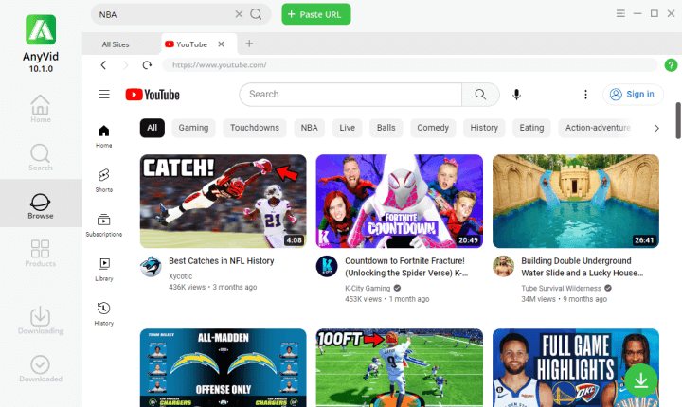The height and width of the screenshot is (407, 682).
Task: Open Best Catches in NFL History title
Action: [222, 261]
